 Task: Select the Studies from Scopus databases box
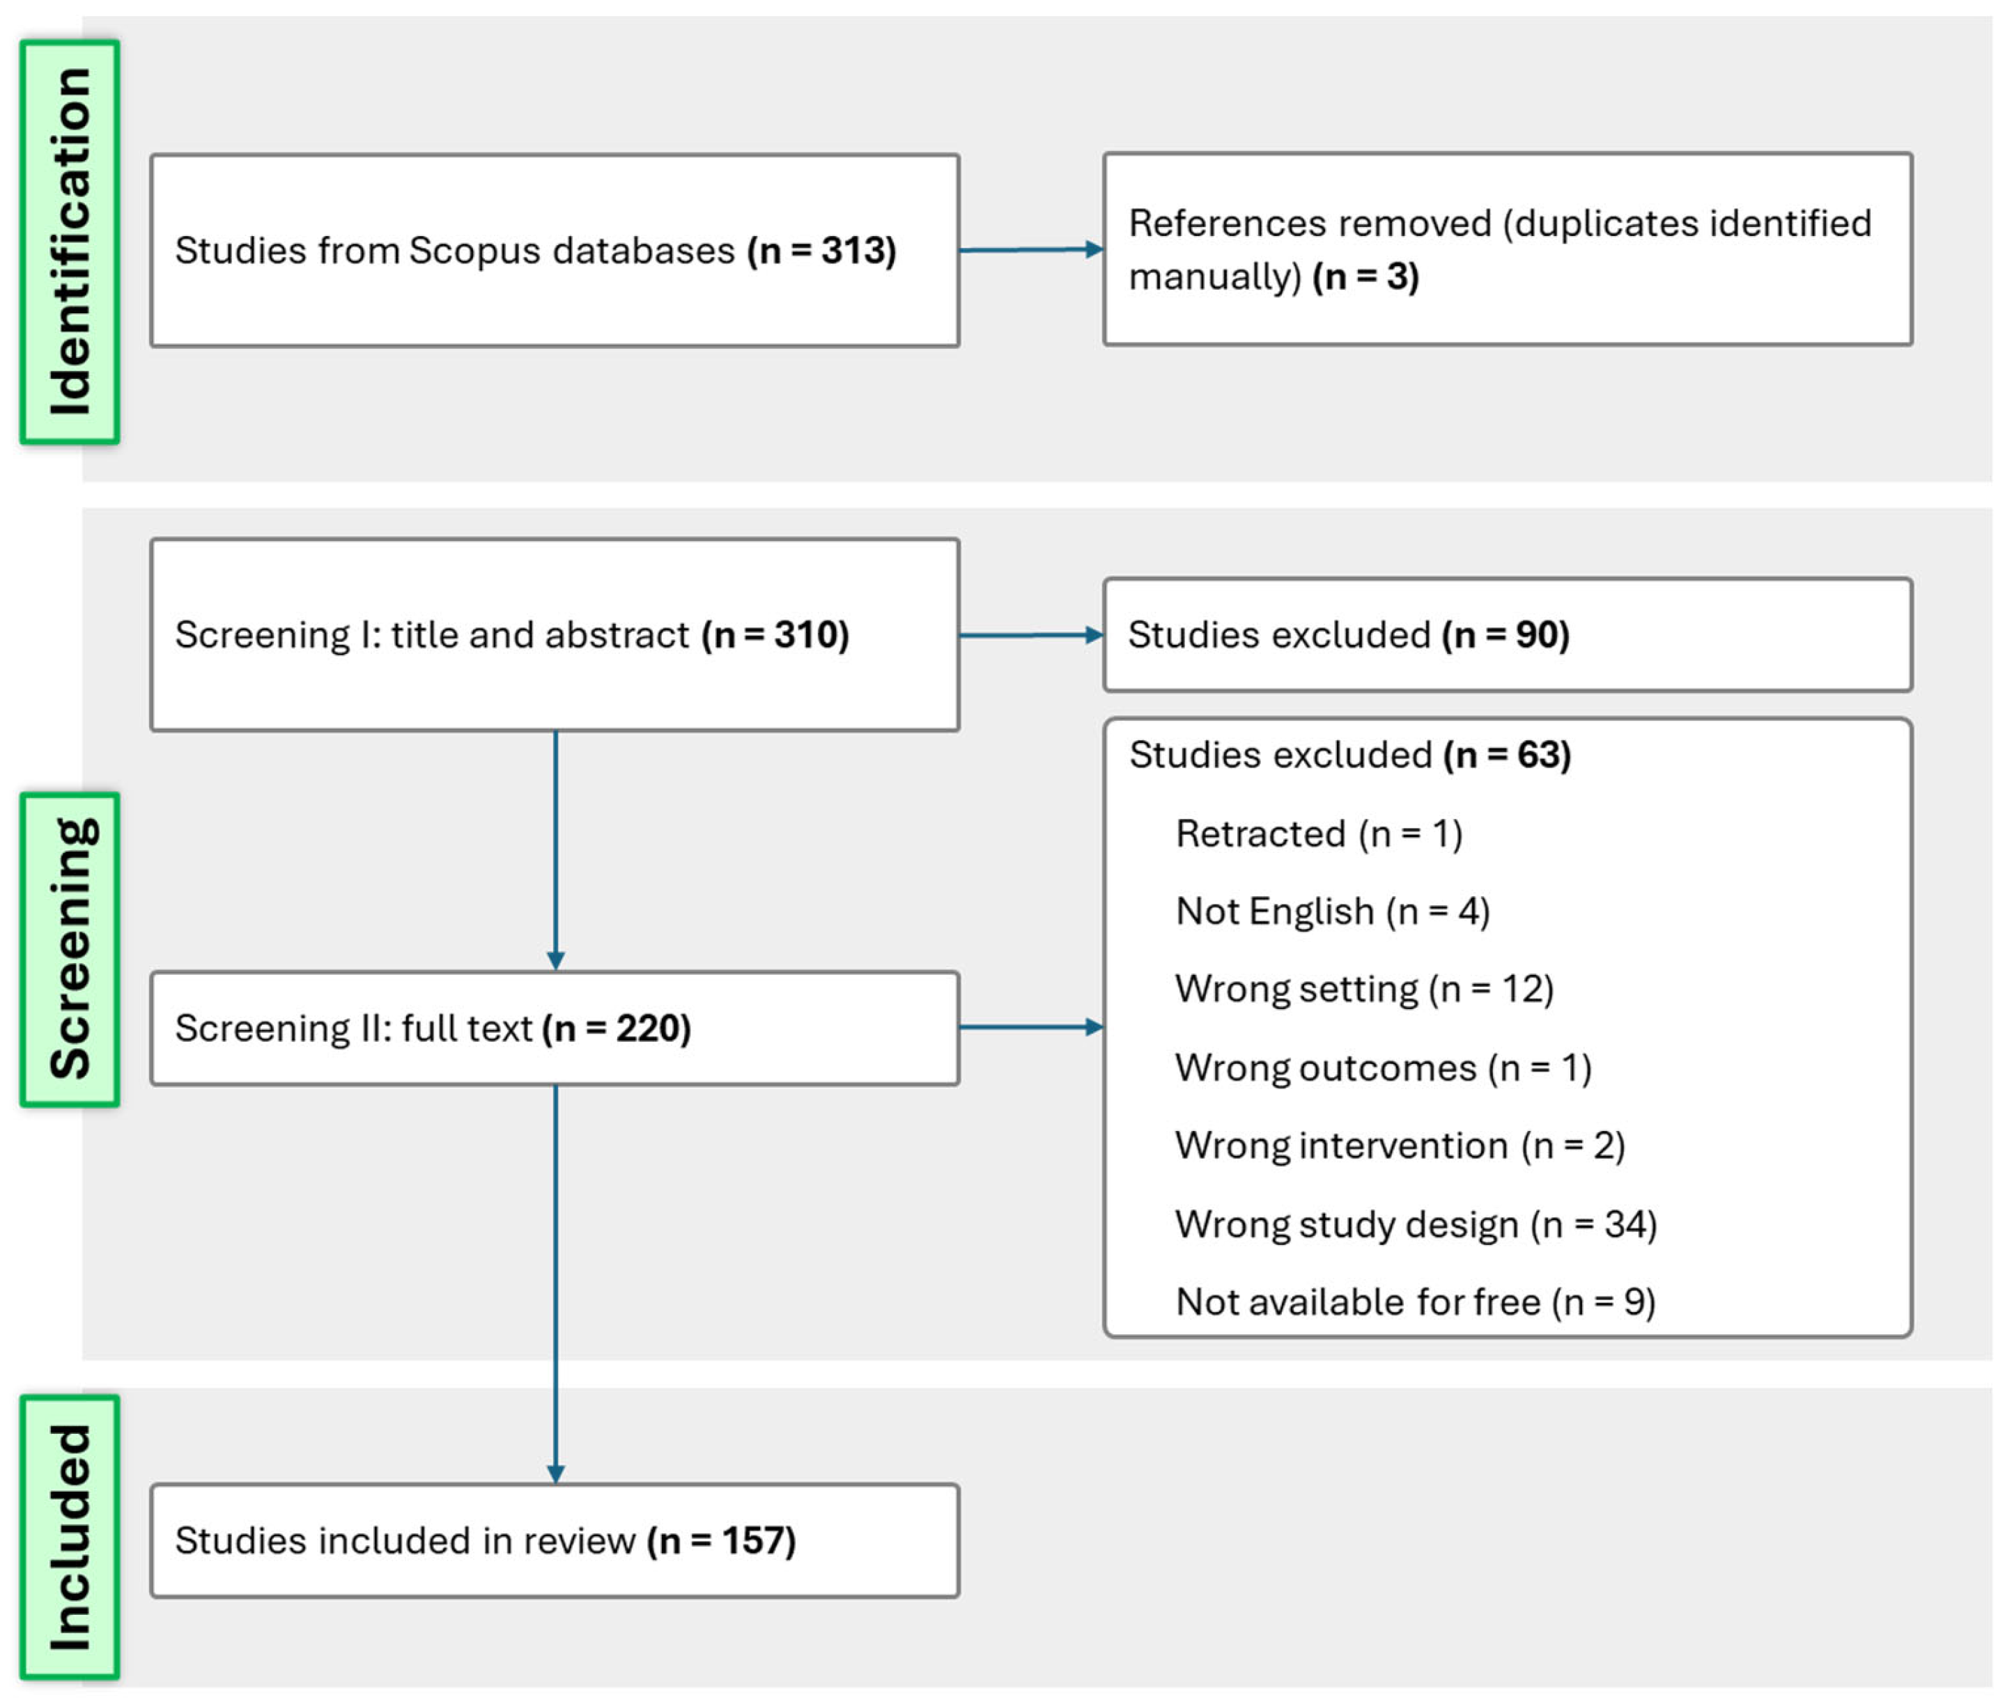pyautogui.click(x=555, y=250)
